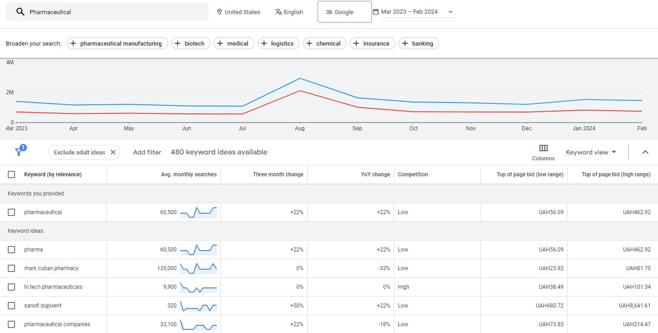658x333 pixels.
Task: Remove the Exclude adult ideas filter
Action: (113, 152)
